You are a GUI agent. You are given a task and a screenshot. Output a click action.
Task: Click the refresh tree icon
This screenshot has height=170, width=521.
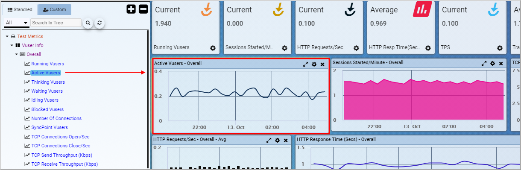99,23
